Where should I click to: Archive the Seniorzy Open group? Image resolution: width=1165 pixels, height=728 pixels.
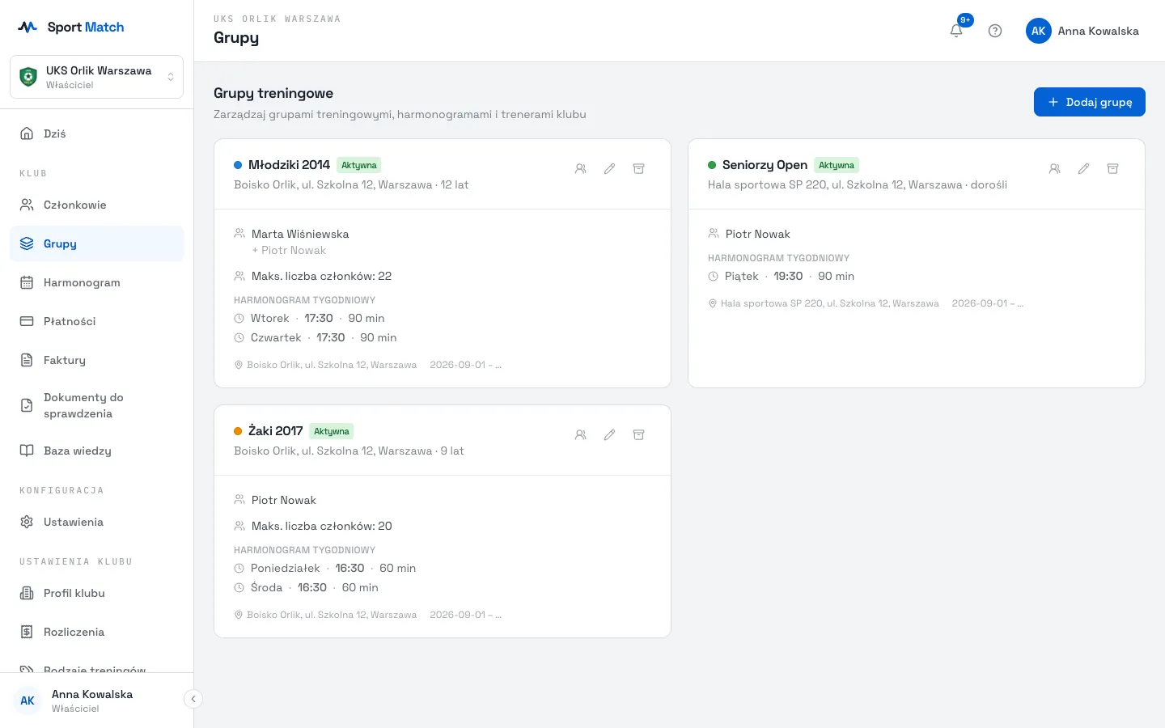coord(1113,169)
